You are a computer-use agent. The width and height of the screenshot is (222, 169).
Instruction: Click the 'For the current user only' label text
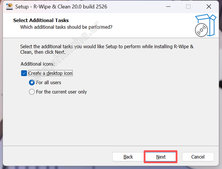(x=61, y=92)
